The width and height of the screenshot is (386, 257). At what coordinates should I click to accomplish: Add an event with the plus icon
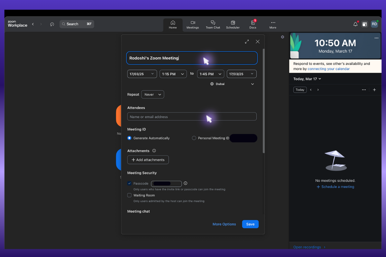pos(374,90)
